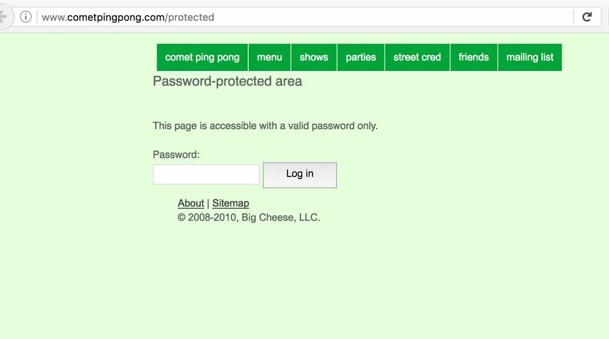This screenshot has width=609, height=339.
Task: Go back using the browser back arrow
Action: pyautogui.click(x=3, y=17)
